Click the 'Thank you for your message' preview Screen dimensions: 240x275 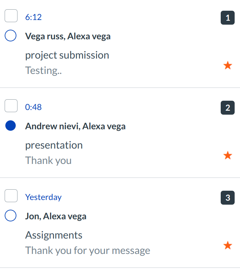pyautogui.click(x=87, y=251)
